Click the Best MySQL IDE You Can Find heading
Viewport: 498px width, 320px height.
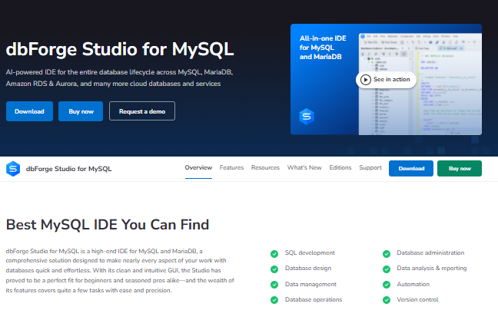108,225
